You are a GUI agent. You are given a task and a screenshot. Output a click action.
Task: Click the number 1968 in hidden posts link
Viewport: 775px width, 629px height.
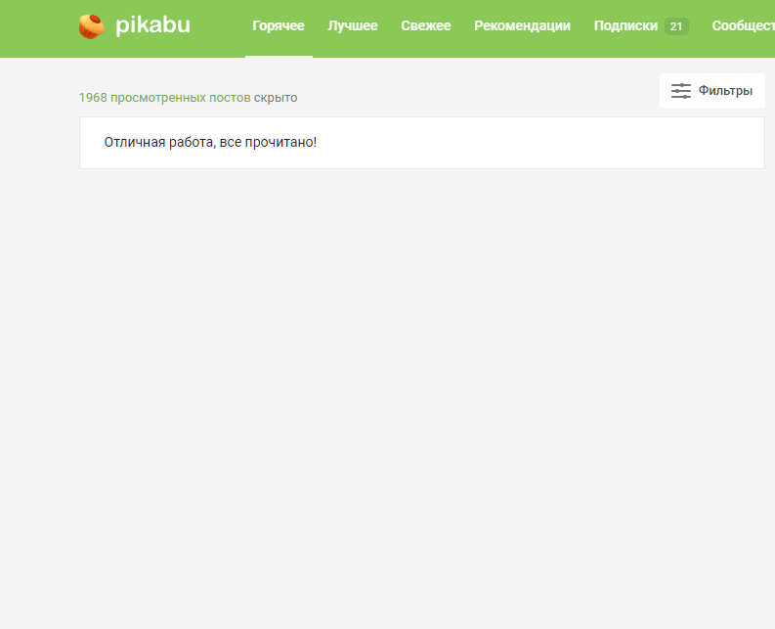point(93,98)
